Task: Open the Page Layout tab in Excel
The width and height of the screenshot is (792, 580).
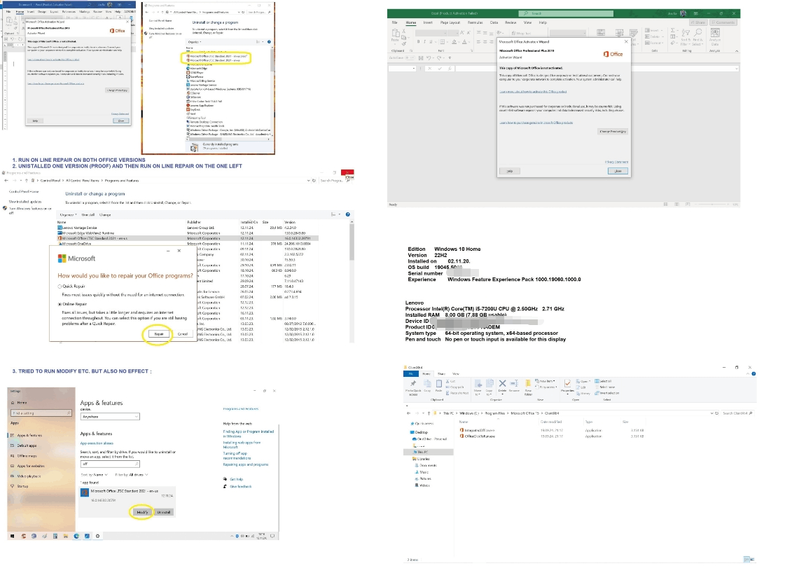Action: pyautogui.click(x=450, y=22)
